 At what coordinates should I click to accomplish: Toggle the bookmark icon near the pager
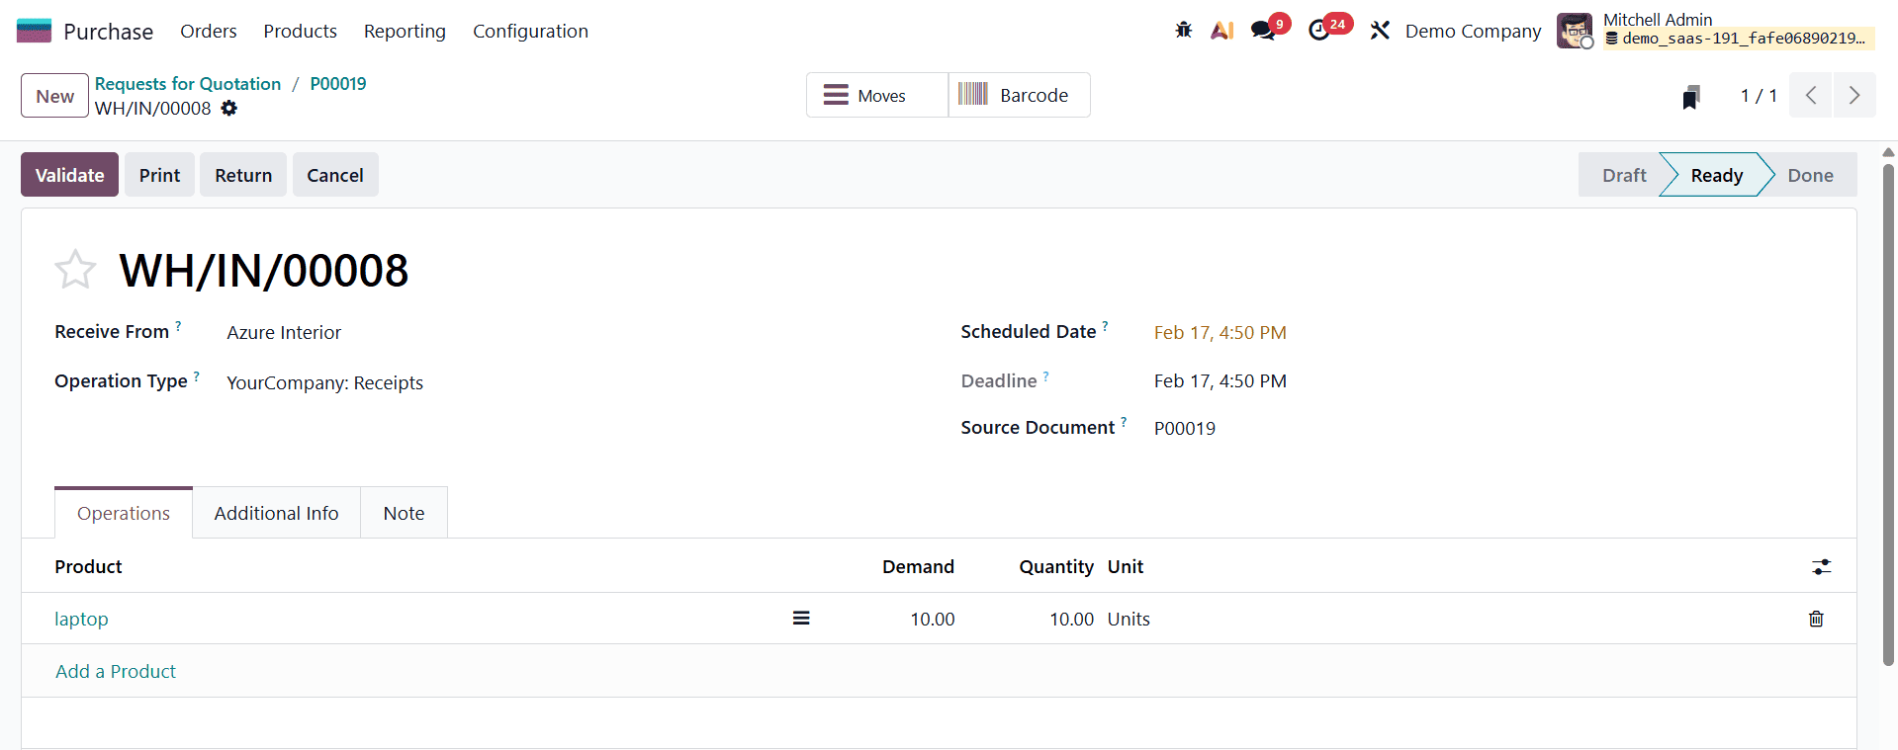[1691, 96]
